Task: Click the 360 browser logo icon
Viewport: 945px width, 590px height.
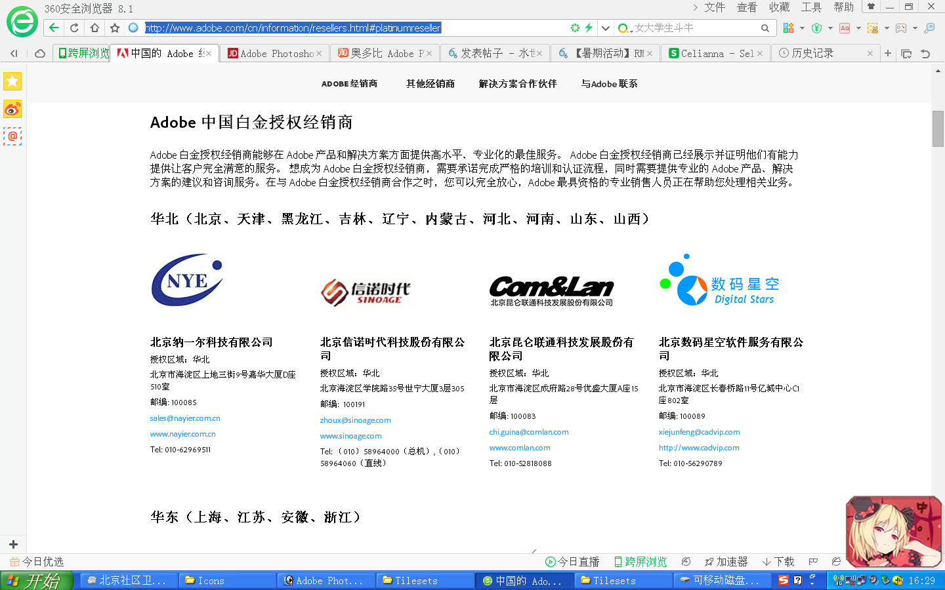Action: click(22, 22)
